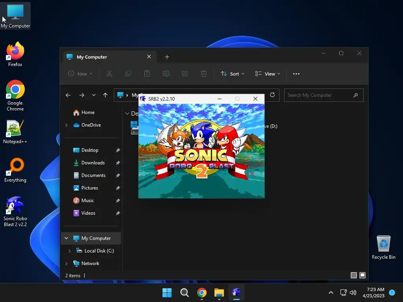403x302 pixels.
Task: Open Videos quick access folder
Action: [88, 213]
